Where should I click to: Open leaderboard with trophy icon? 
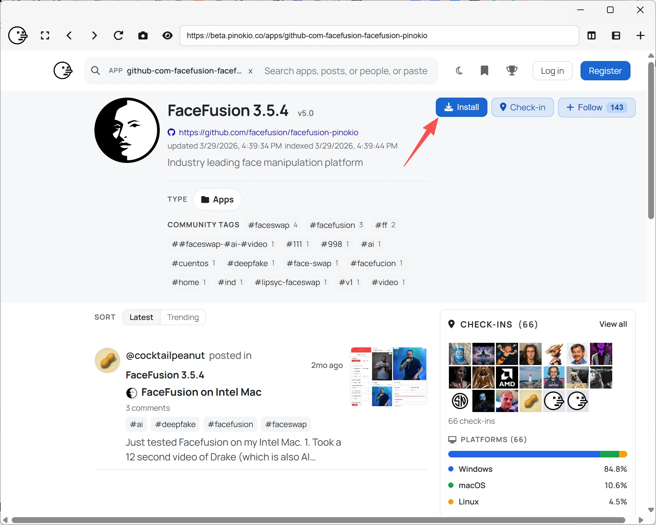[x=512, y=71]
